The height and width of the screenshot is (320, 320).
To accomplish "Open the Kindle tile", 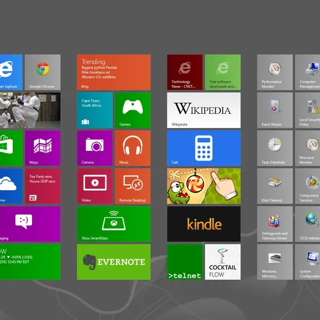I will 204,224.
